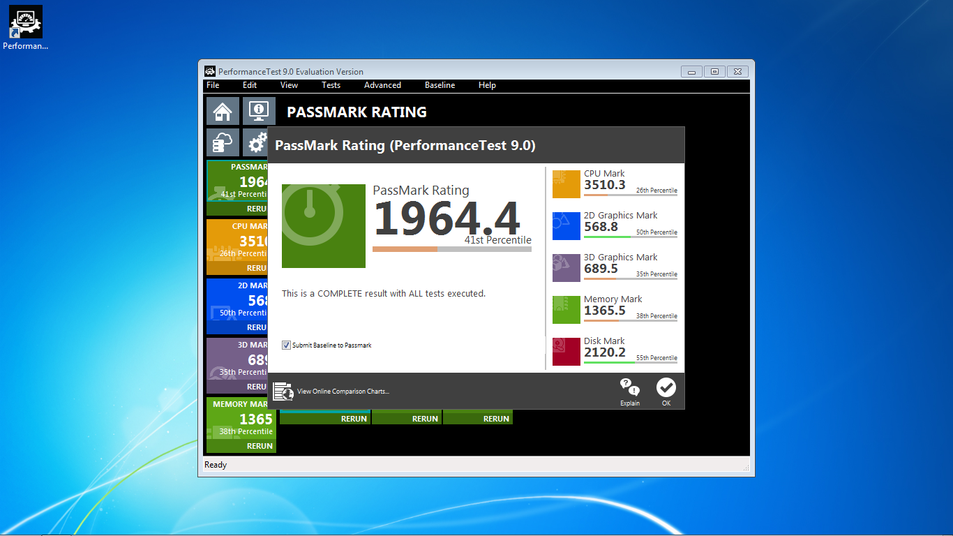Click the green stopwatch PassMark Rating icon
Screen dimensions: 953x536
tap(324, 226)
